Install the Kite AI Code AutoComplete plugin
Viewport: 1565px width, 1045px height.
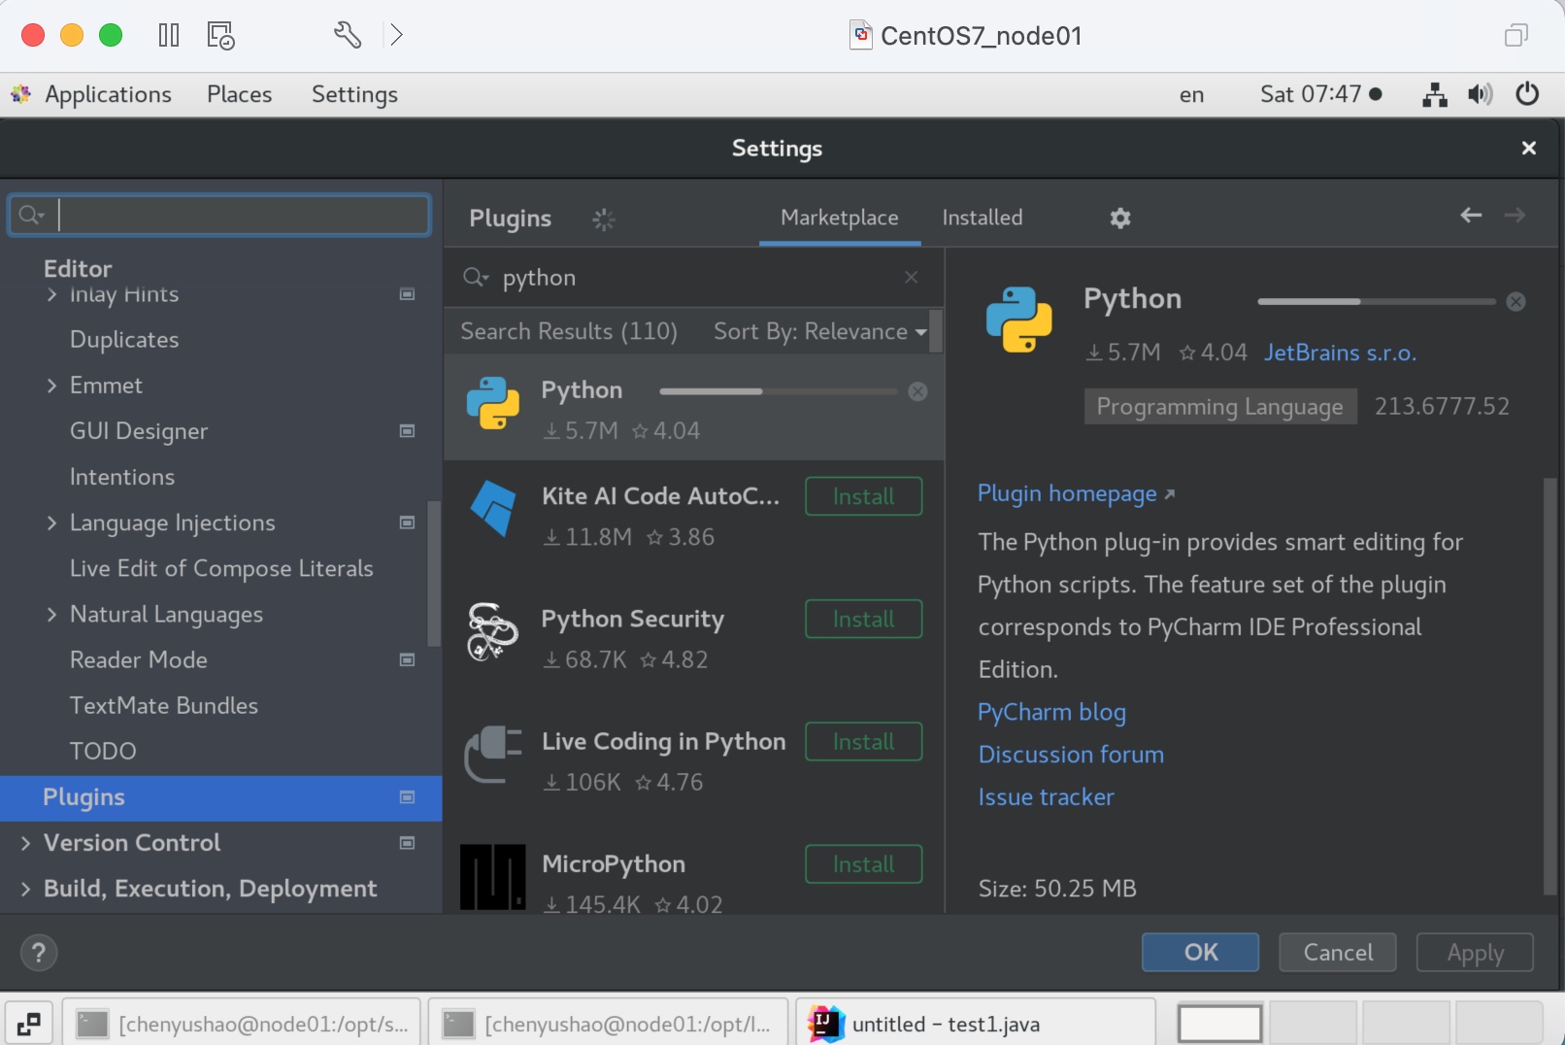click(x=863, y=496)
